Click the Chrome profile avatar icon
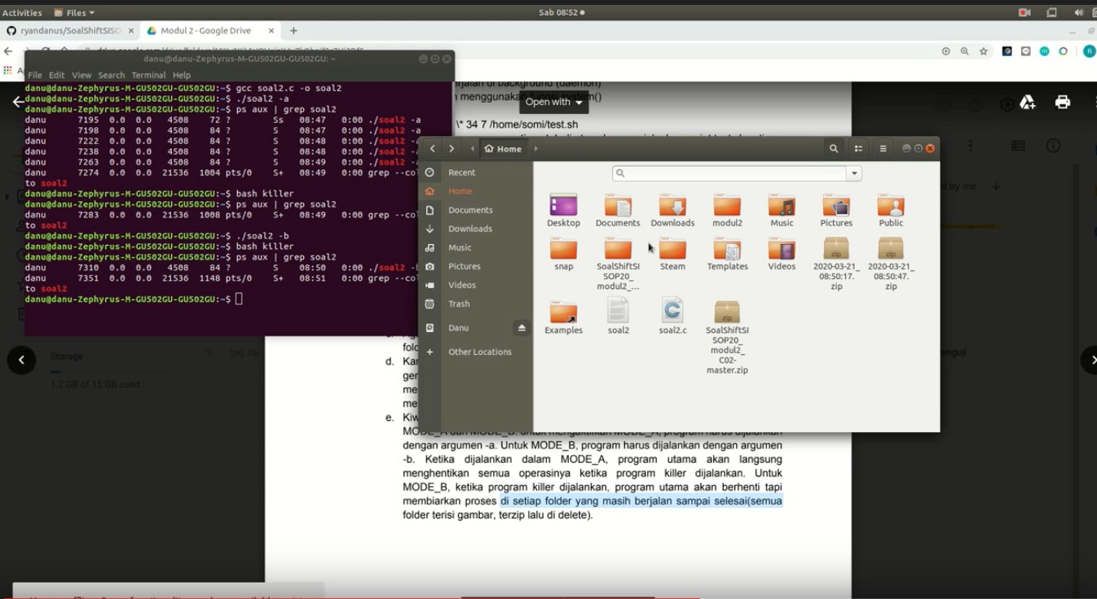 click(x=1089, y=50)
